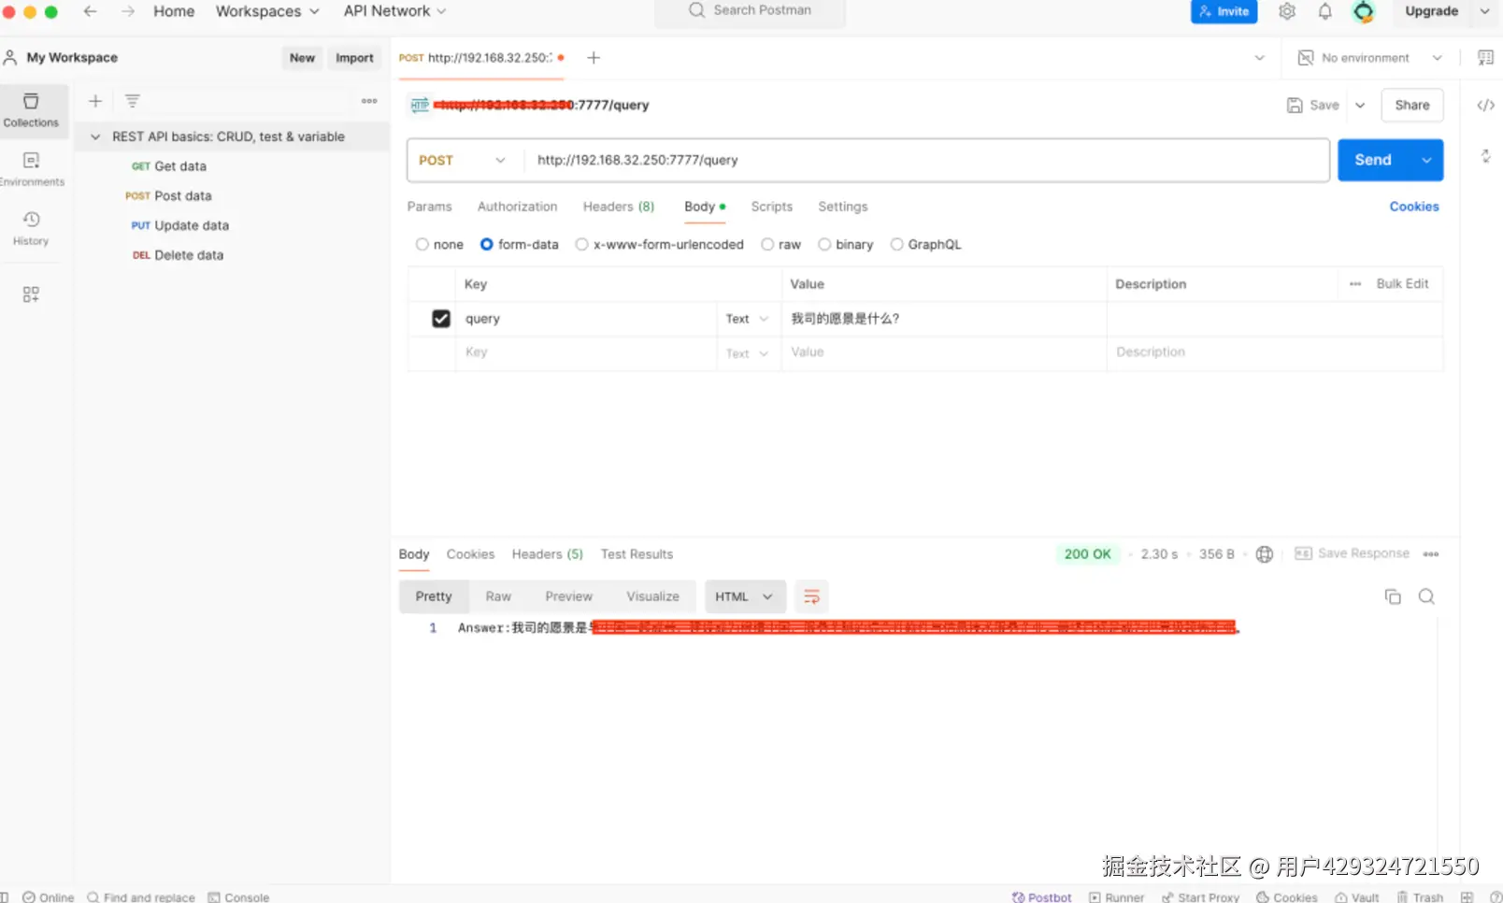Image resolution: width=1503 pixels, height=903 pixels.
Task: Open the environment quick look icon
Action: pyautogui.click(x=1485, y=58)
